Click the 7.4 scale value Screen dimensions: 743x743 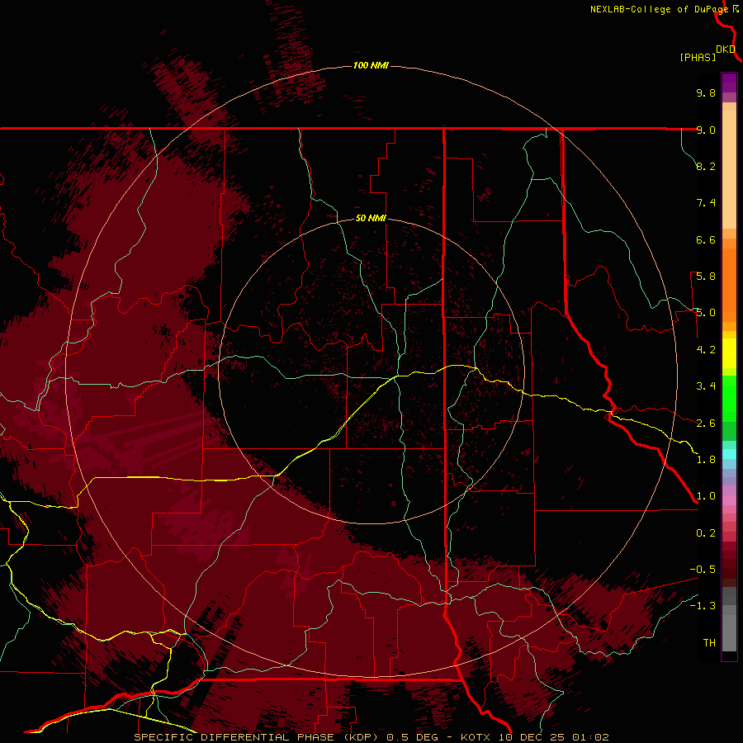(x=706, y=203)
